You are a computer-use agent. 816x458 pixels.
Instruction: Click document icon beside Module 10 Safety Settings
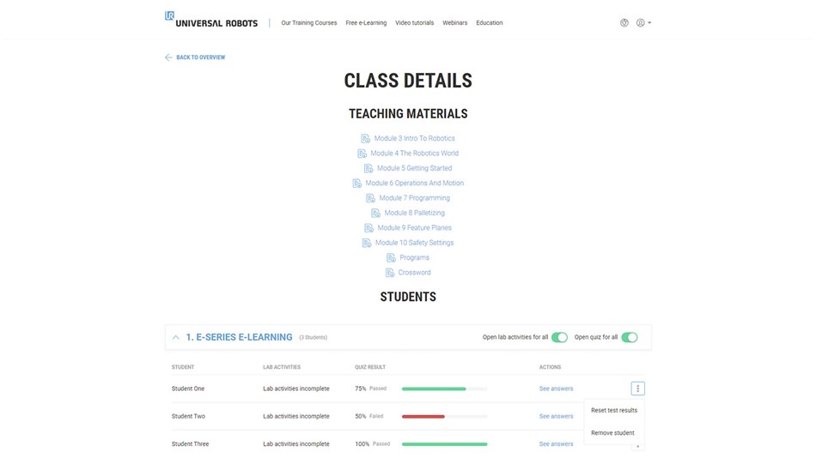(x=367, y=243)
